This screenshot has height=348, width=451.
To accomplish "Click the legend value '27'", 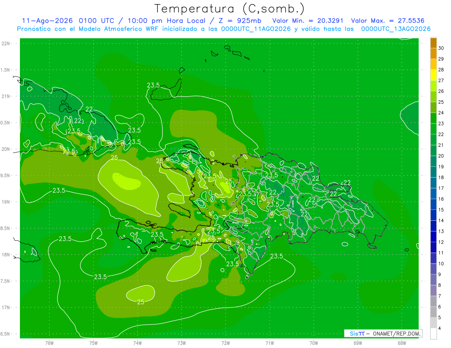I will tap(441, 80).
